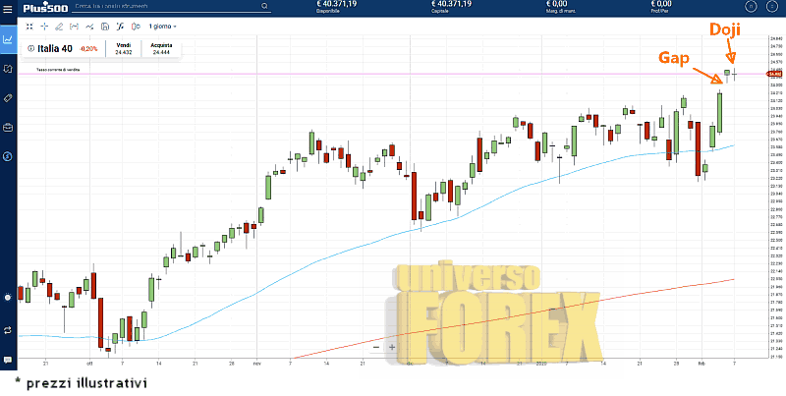Image resolution: width=786 pixels, height=396 pixels.
Task: Open the chart type line icon
Action: [x=90, y=27]
